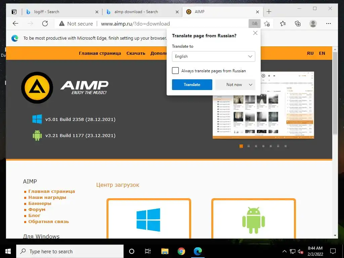Expand the Not now options arrow
This screenshot has height=258, width=344.
tap(251, 85)
